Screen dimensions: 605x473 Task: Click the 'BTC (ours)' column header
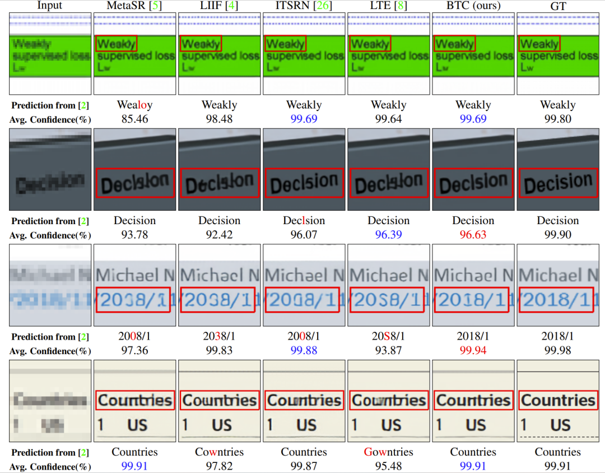click(473, 6)
